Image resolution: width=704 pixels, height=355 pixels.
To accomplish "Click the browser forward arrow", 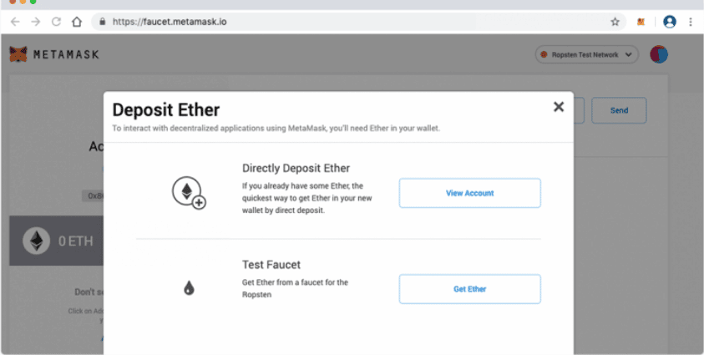I will [x=36, y=22].
